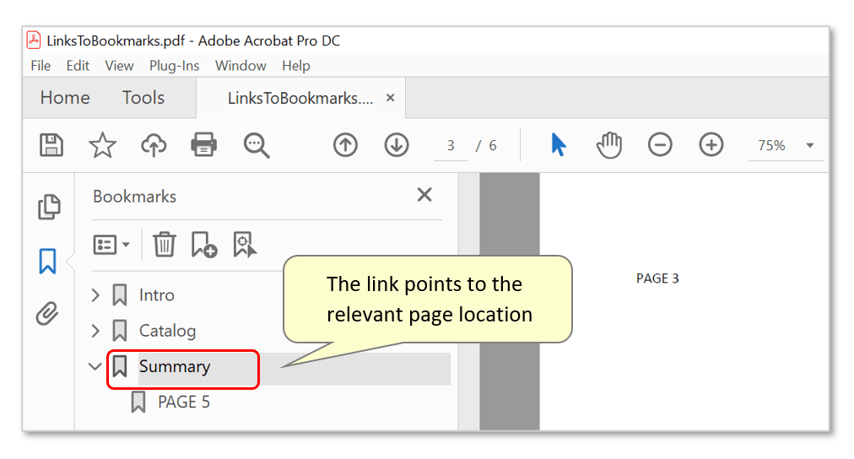Select the Hand pan tool
854x459 pixels.
(609, 145)
